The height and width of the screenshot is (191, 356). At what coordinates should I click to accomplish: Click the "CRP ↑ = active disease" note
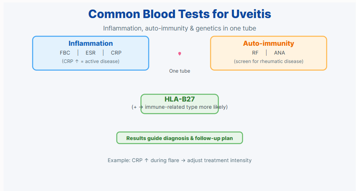click(x=91, y=61)
